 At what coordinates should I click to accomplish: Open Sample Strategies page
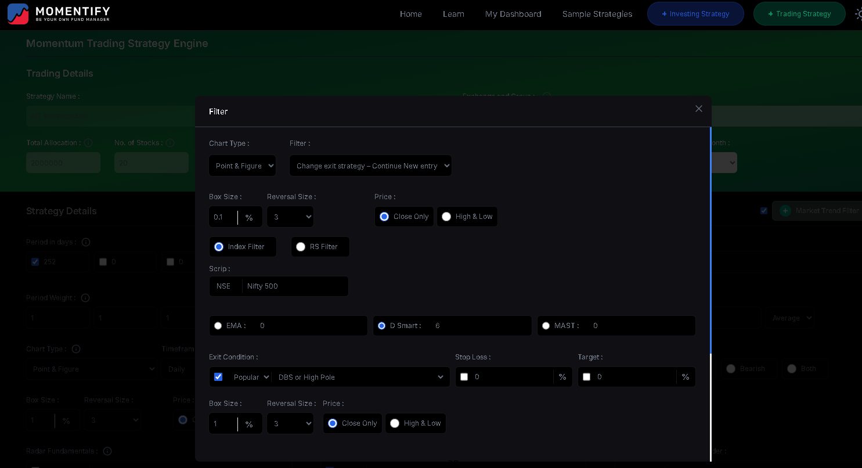[597, 14]
